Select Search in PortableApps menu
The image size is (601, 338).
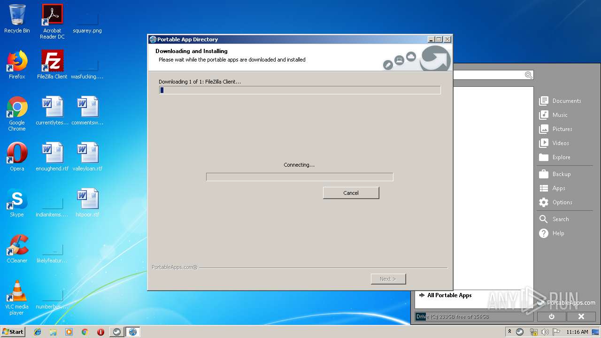click(x=554, y=219)
